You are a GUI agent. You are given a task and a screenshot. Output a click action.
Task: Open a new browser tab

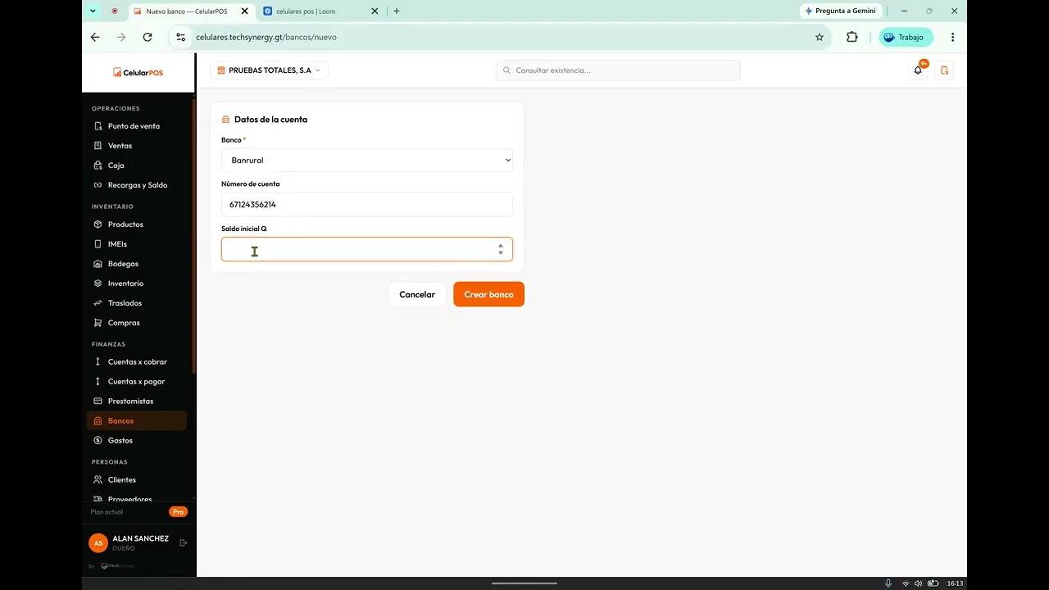click(x=397, y=11)
